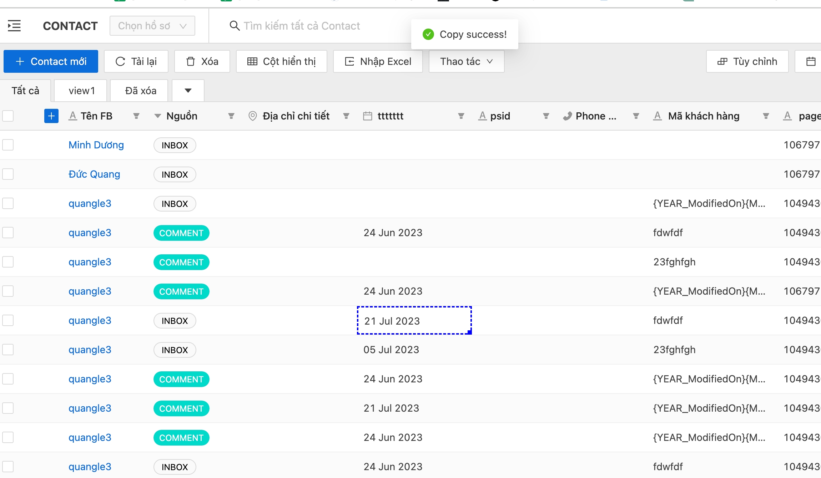This screenshot has height=478, width=821.
Task: Click the Contact mới button
Action: click(x=51, y=61)
